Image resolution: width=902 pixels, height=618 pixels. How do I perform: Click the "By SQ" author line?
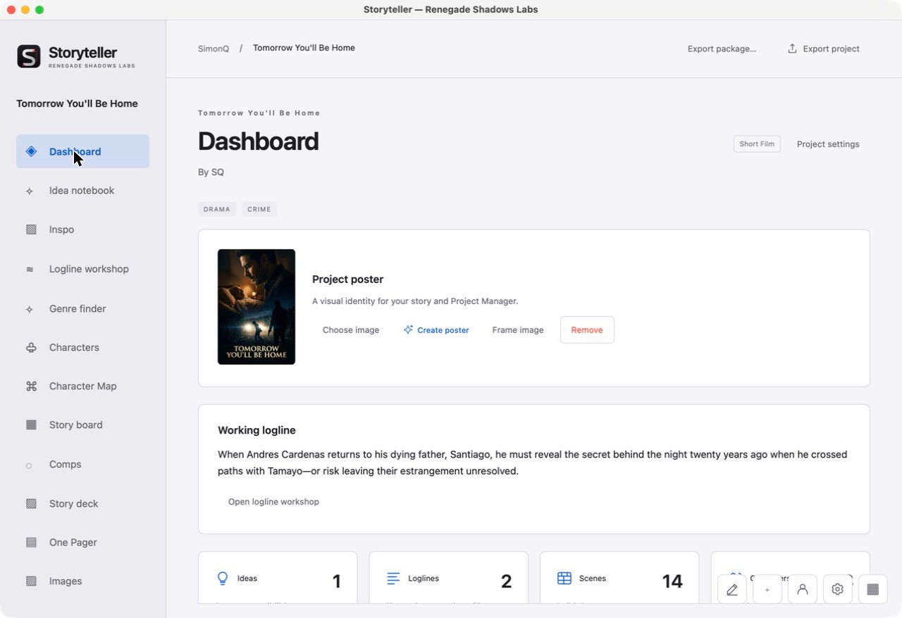click(x=211, y=172)
